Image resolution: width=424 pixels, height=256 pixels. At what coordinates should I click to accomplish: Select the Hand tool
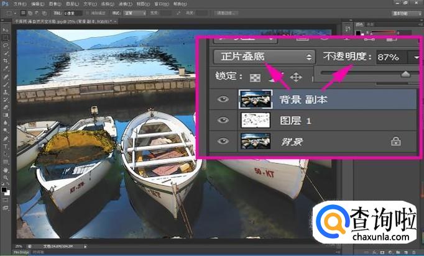tap(6, 170)
